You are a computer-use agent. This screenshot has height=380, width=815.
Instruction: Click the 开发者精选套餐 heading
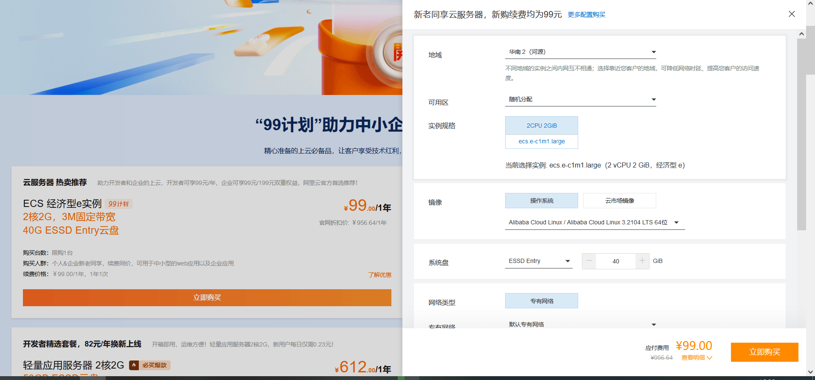(82, 344)
